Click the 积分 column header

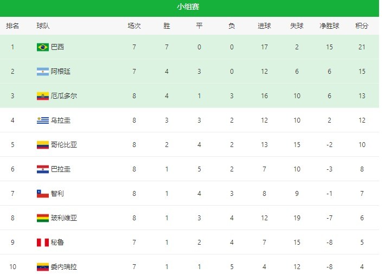[x=362, y=26]
